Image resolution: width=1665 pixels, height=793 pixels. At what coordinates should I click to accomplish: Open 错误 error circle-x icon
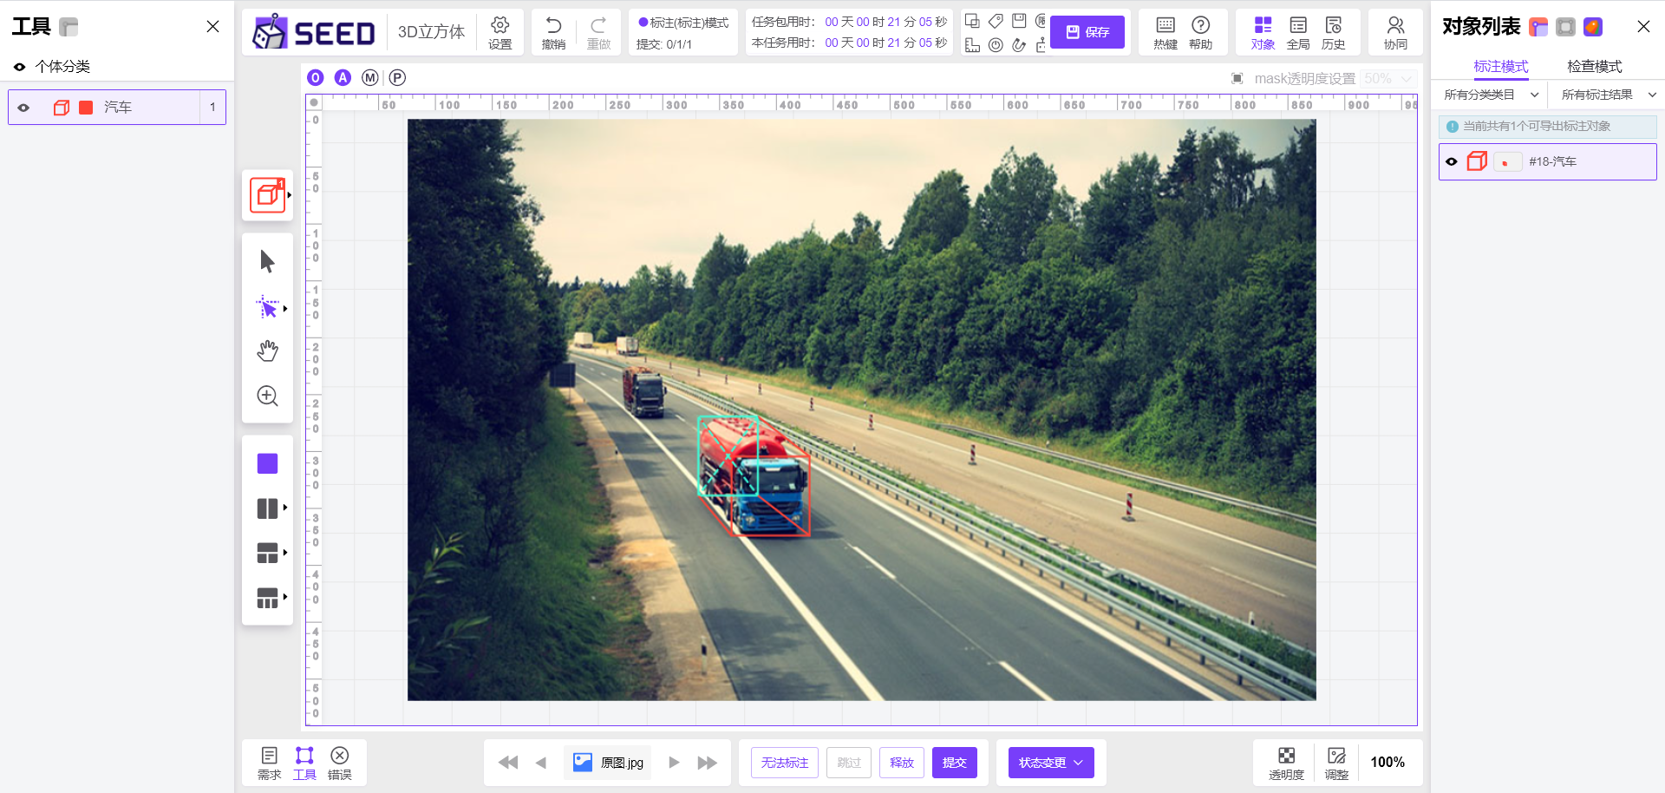(x=340, y=763)
